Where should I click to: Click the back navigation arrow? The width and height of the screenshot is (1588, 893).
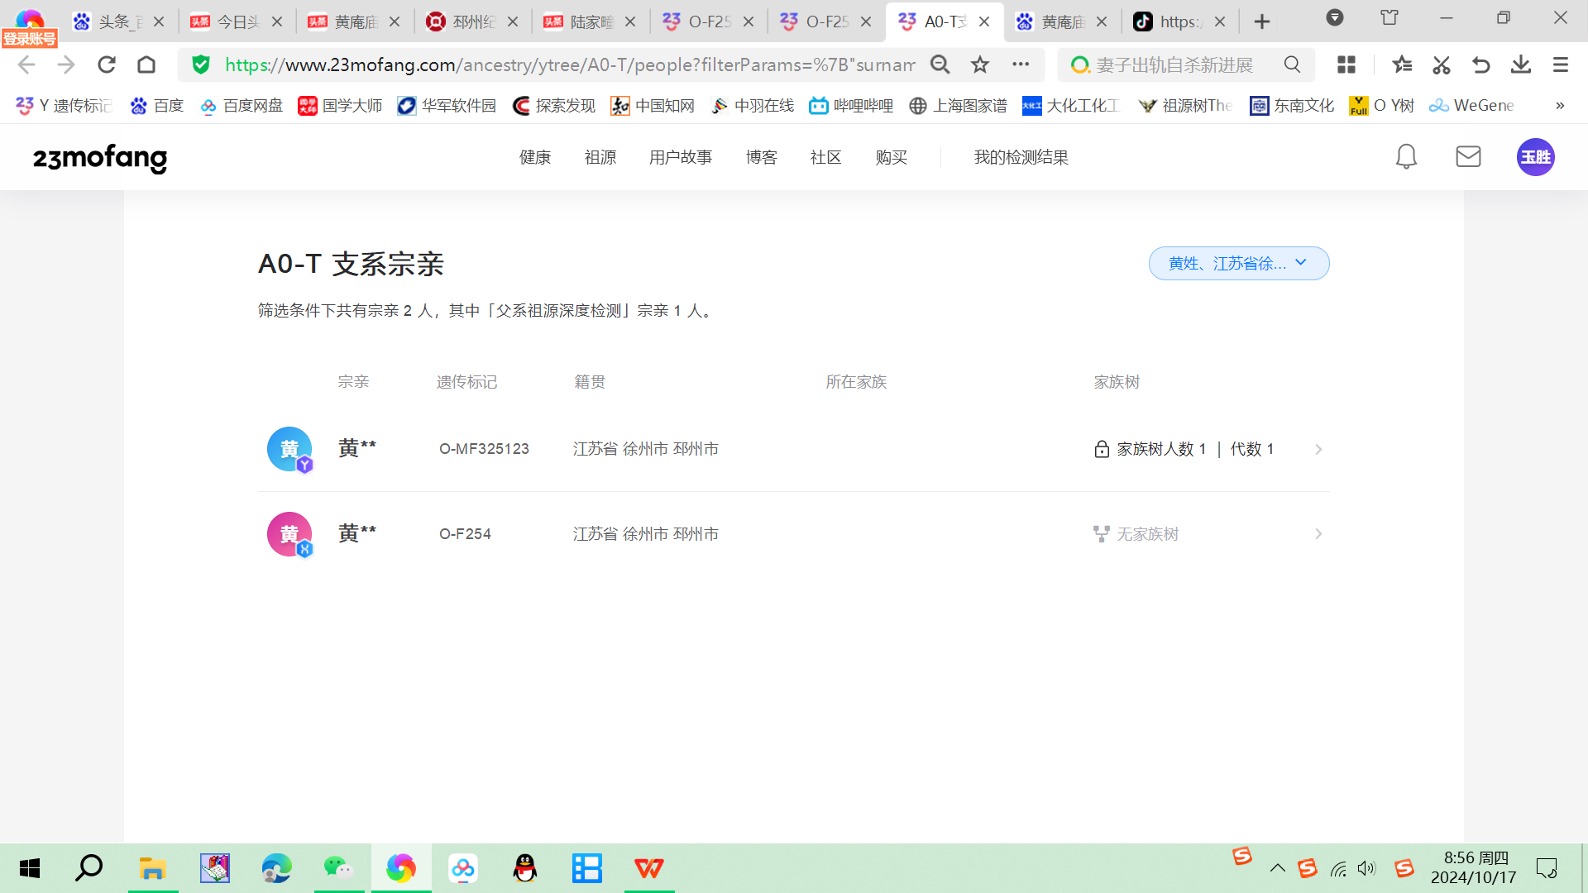tap(26, 64)
